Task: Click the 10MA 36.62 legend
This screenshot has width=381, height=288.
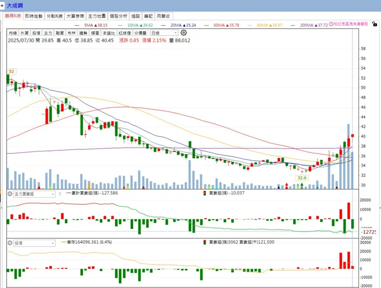Action: [x=140, y=25]
